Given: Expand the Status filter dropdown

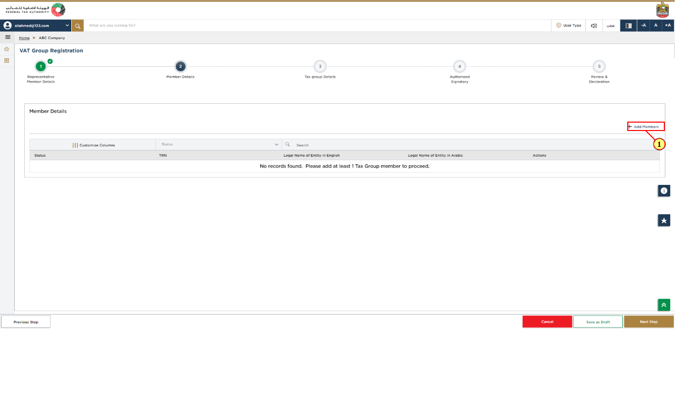Looking at the screenshot, I should 218,144.
